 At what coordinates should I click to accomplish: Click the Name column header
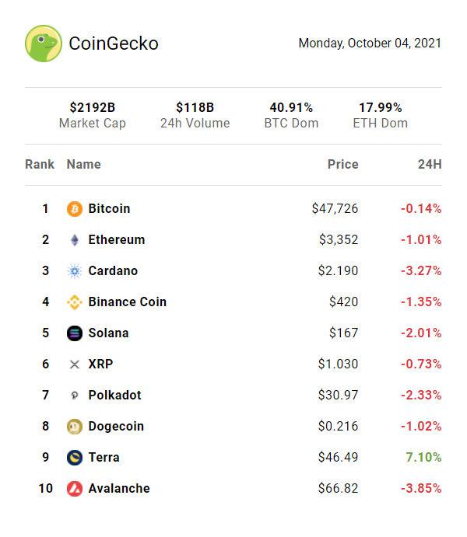(x=83, y=164)
